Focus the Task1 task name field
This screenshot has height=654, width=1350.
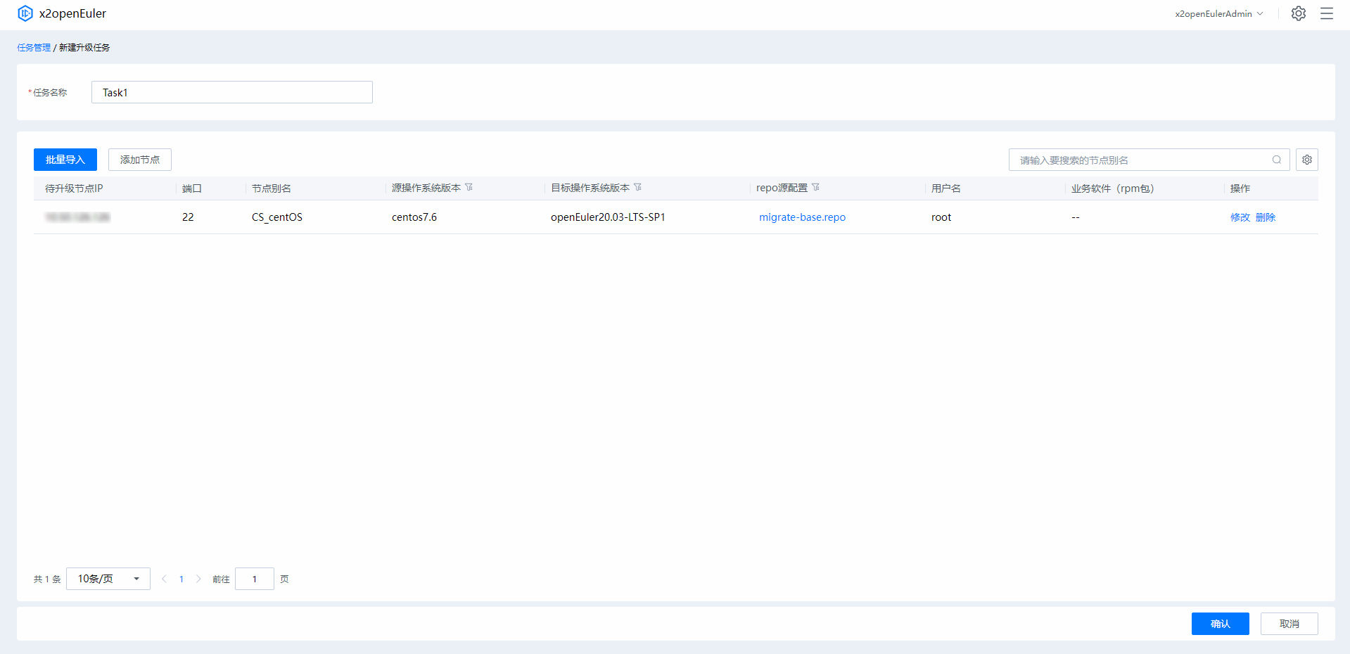(231, 92)
